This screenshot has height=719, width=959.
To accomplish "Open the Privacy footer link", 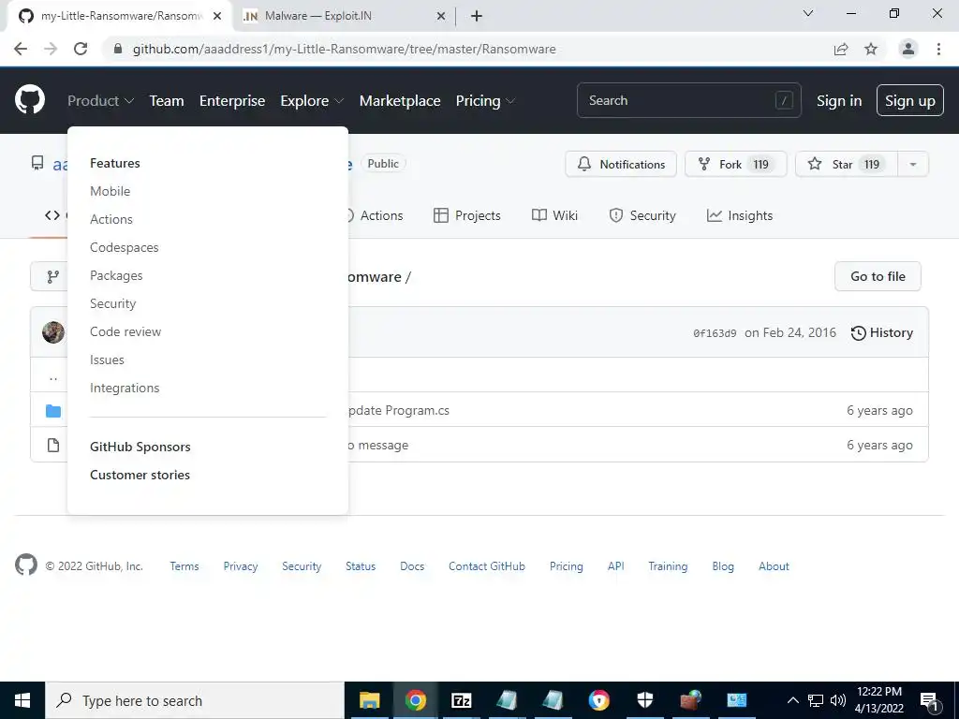I will pyautogui.click(x=241, y=566).
